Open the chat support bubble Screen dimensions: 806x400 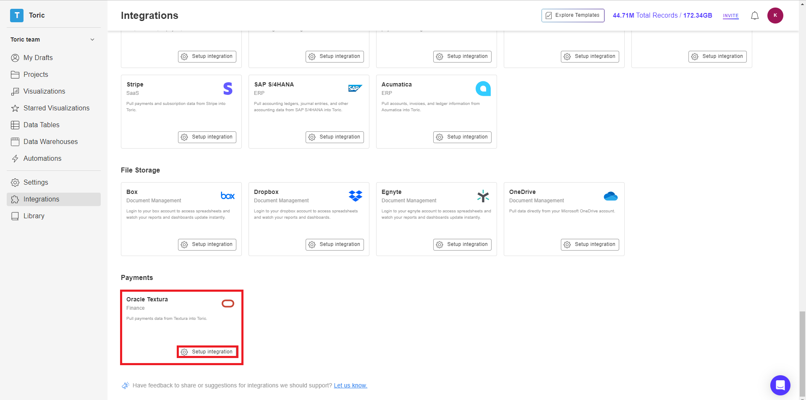point(780,385)
